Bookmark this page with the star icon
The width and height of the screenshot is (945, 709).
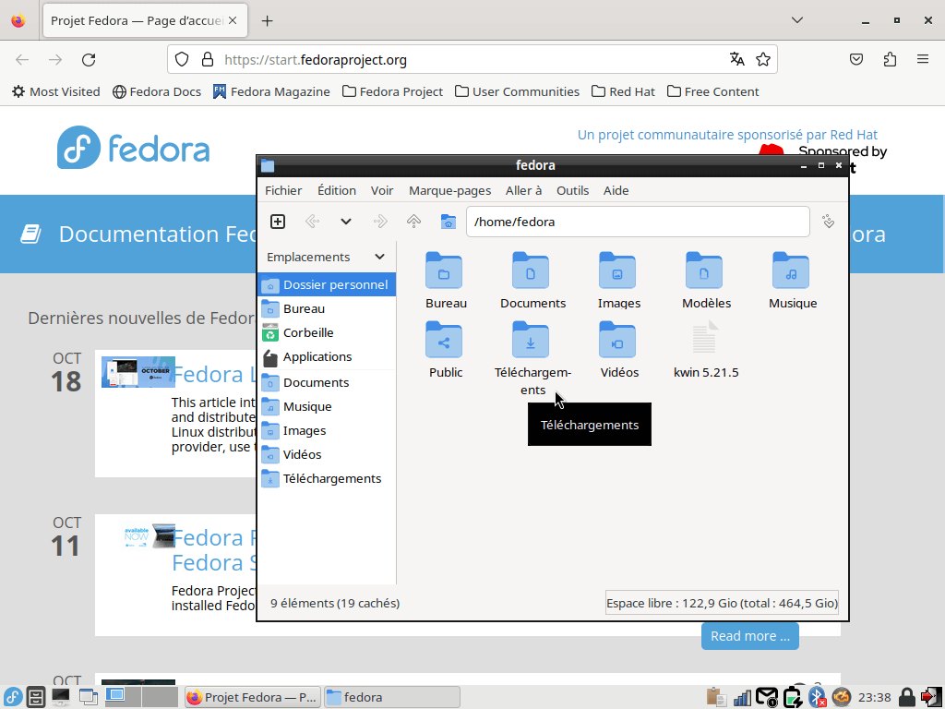pyautogui.click(x=763, y=59)
